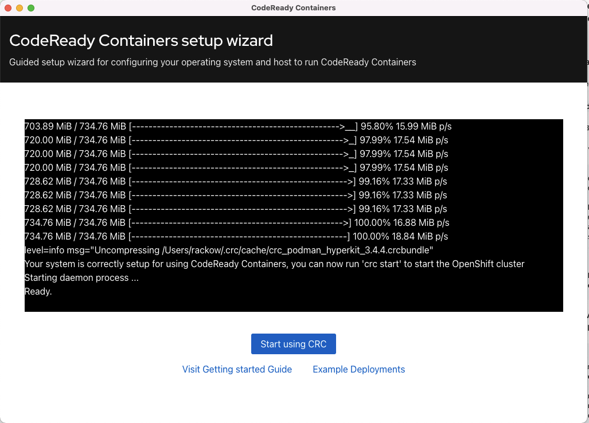Click the 100.00% 16.88 MiB p/s line

point(237,222)
